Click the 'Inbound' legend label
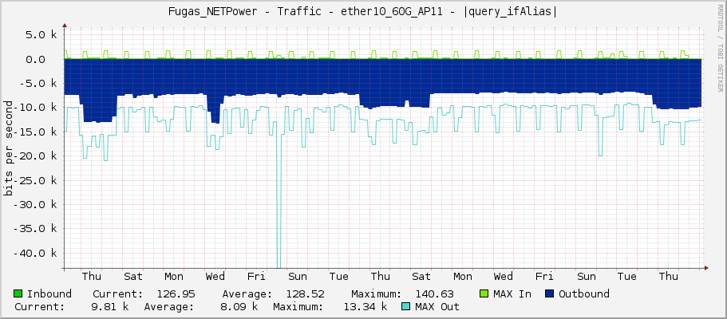The width and height of the screenshot is (727, 319). pyautogui.click(x=49, y=294)
